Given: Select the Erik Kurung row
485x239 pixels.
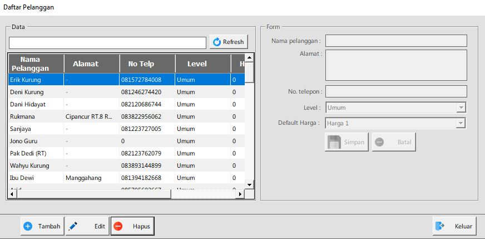Looking at the screenshot, I should pyautogui.click(x=126, y=80).
